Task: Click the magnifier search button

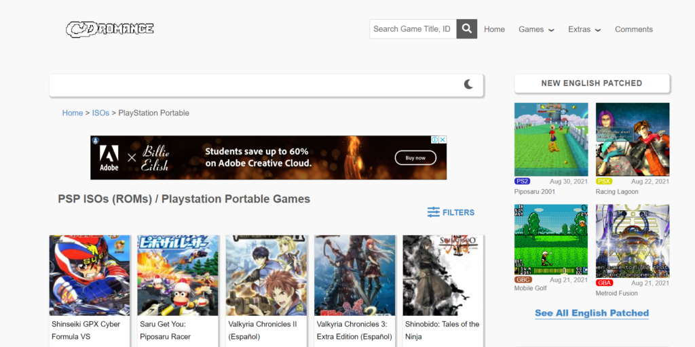Action: [x=467, y=28]
